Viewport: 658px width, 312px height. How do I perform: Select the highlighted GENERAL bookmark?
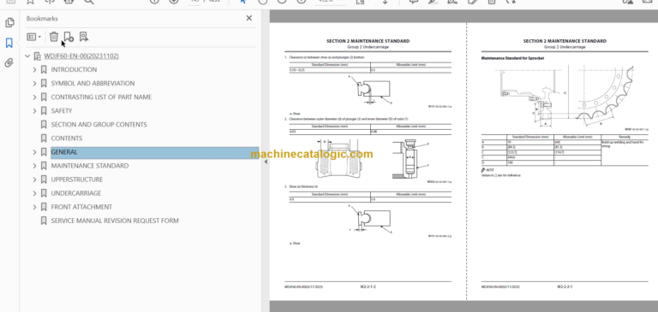click(154, 152)
